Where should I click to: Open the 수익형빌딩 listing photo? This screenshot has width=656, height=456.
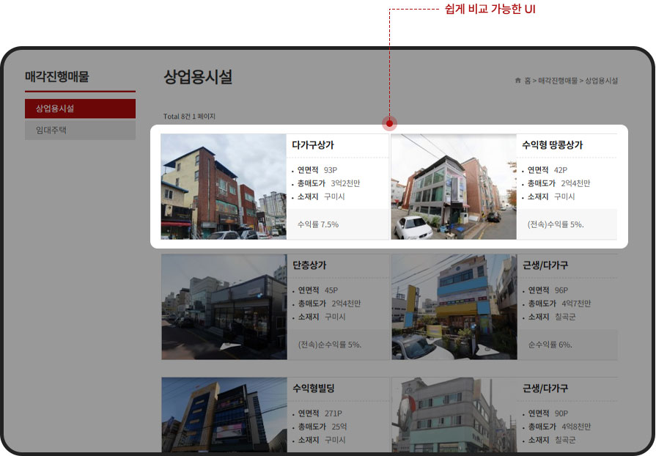(x=224, y=415)
